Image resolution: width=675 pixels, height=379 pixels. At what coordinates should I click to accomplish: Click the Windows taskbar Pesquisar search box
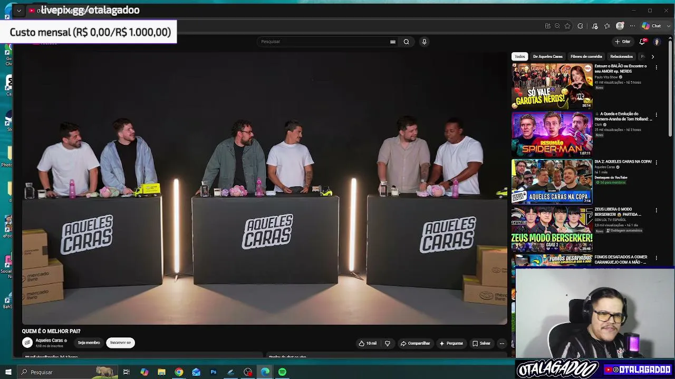point(66,372)
